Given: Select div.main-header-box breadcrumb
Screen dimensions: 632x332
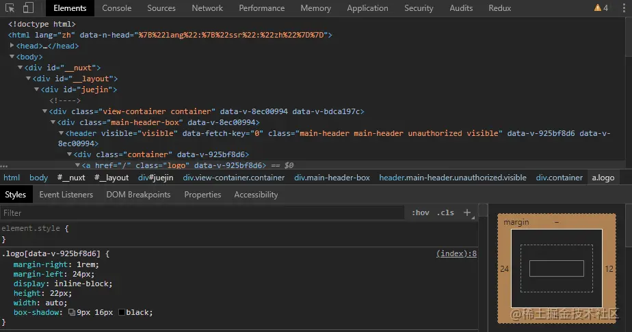Looking at the screenshot, I should point(332,178).
